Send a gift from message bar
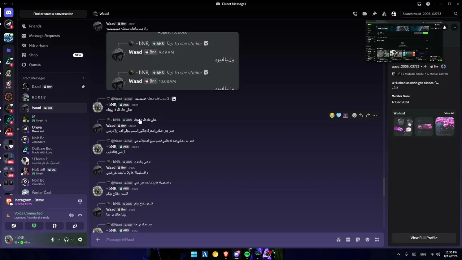 [339, 239]
